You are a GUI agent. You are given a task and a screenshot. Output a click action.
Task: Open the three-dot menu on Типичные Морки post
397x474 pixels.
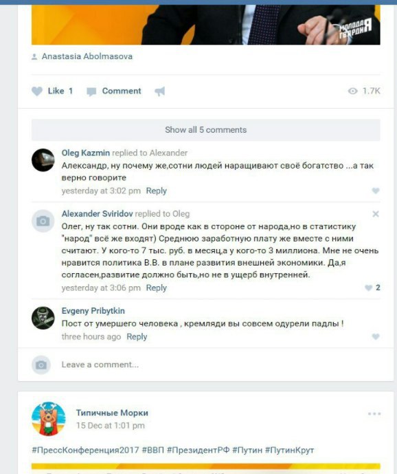coord(374,414)
